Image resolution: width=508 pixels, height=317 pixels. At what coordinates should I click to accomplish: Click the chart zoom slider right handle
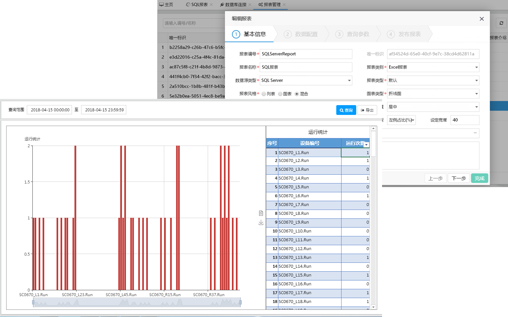click(240, 302)
